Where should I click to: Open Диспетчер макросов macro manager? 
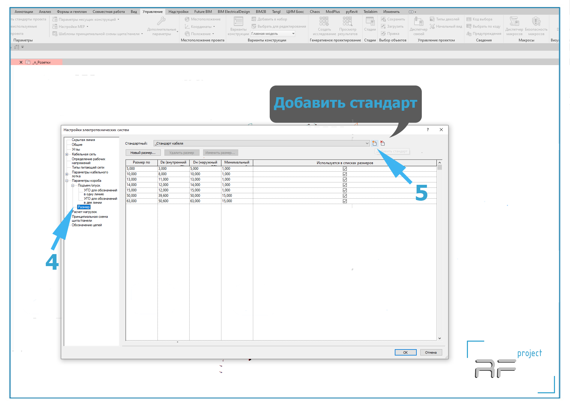pos(514,26)
